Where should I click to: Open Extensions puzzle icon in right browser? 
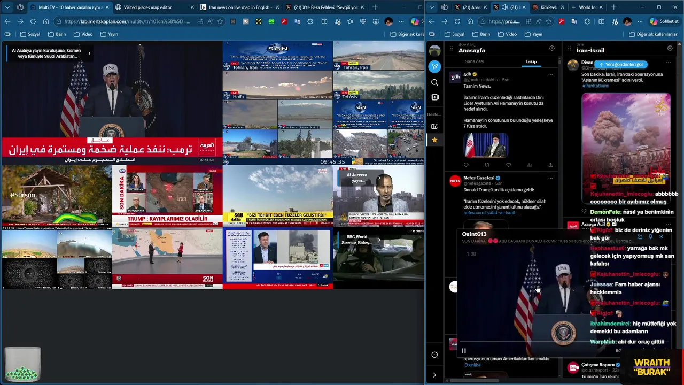587,21
